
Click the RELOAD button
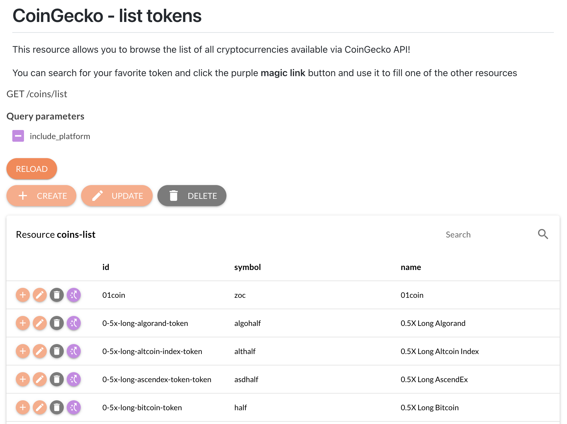point(32,169)
